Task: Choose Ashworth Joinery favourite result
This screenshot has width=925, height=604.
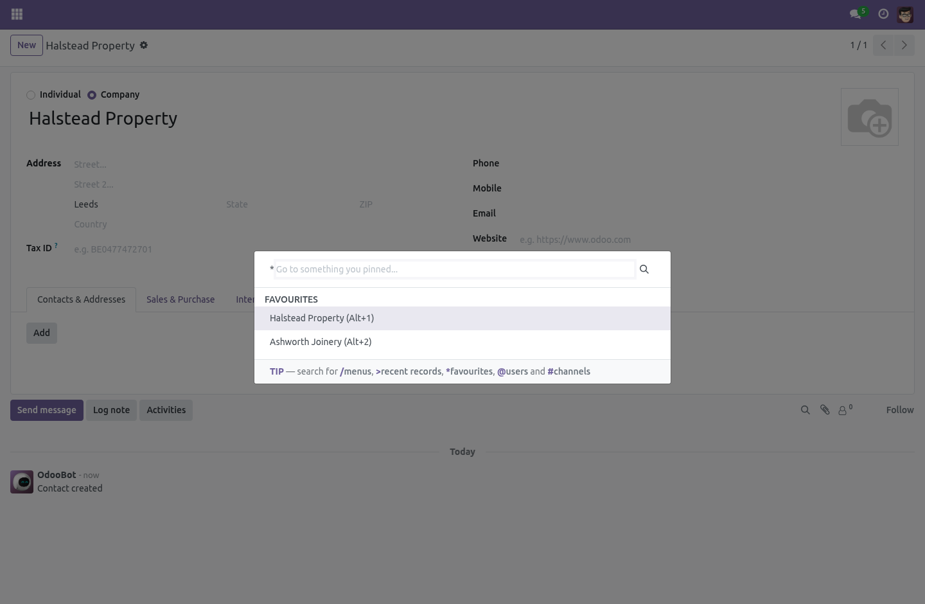Action: (x=463, y=342)
